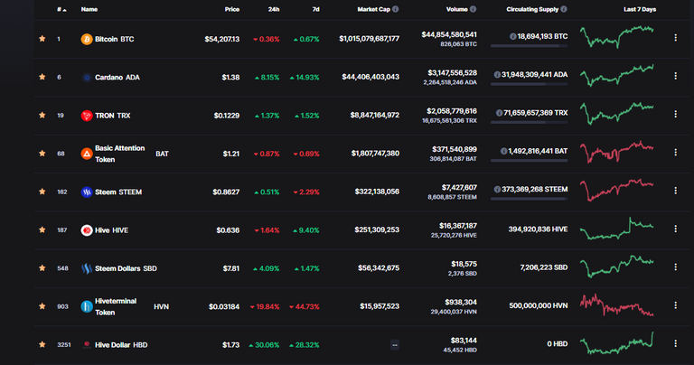
Task: Open Cardano row three-dot menu
Action: 675,76
